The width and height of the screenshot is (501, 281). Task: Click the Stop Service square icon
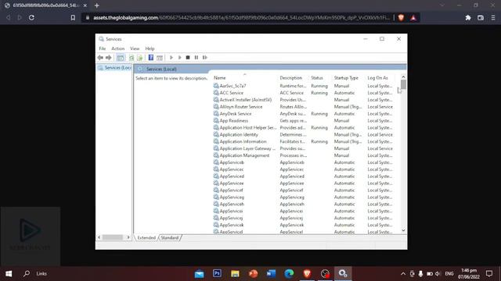pos(188,57)
